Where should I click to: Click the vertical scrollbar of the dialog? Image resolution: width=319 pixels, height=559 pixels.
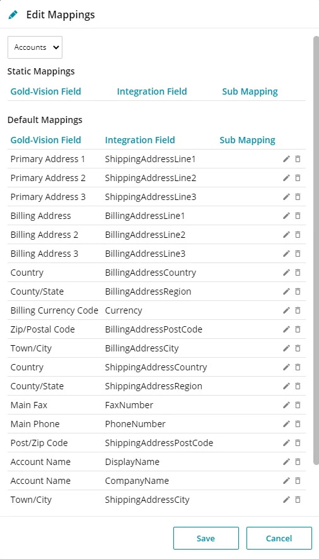[x=316, y=250]
